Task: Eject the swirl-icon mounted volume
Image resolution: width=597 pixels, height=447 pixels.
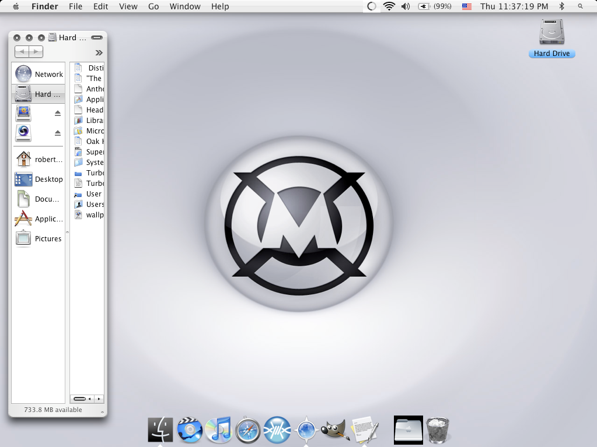Action: pos(58,133)
